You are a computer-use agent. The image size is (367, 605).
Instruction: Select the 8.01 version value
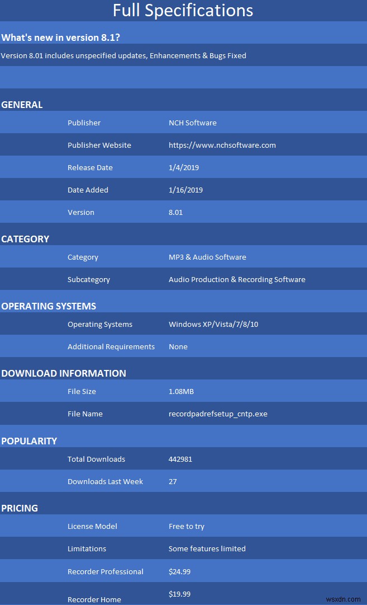click(x=175, y=212)
